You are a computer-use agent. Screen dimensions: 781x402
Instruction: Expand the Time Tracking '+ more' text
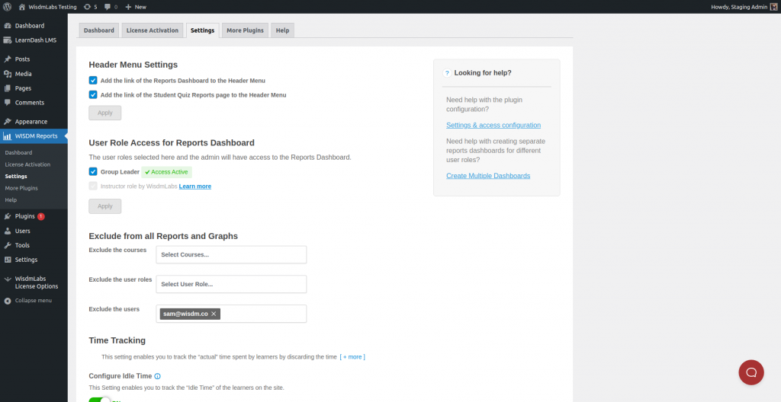pos(352,356)
